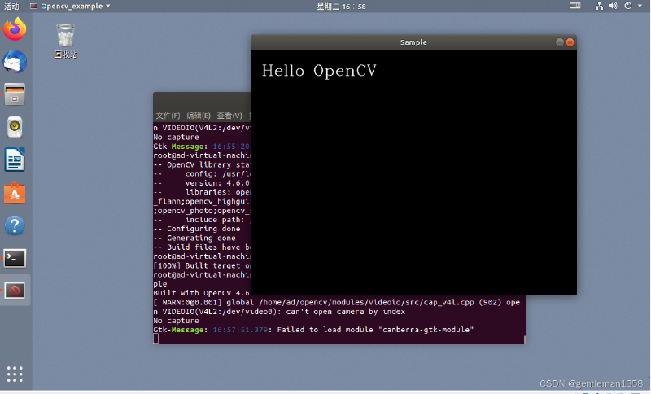Image resolution: width=651 pixels, height=394 pixels.
Task: Click the volume speaker icon
Action: tap(614, 6)
